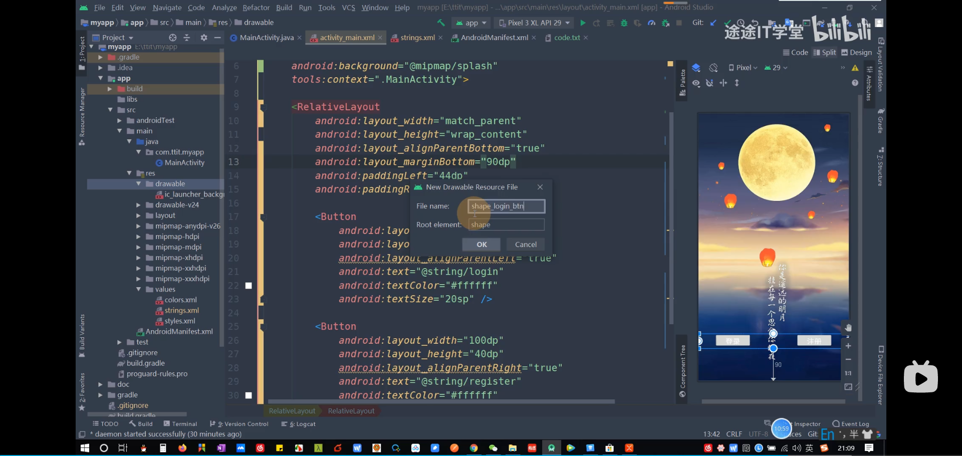Click the Root element input field

507,224
